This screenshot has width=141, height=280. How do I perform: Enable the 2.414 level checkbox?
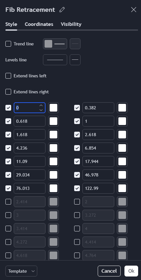coord(8,202)
